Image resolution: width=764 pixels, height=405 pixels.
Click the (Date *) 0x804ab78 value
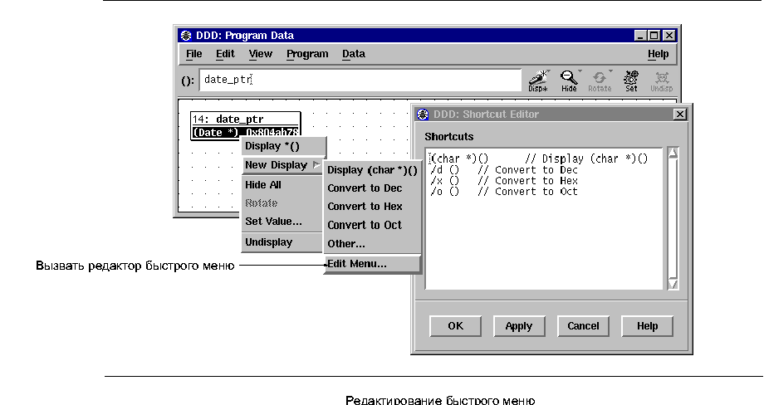pos(246,133)
